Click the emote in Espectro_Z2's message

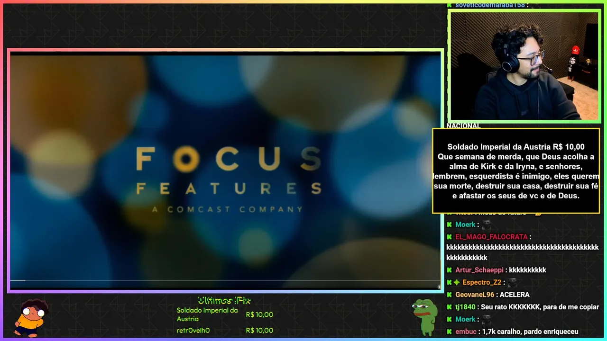[x=512, y=283]
